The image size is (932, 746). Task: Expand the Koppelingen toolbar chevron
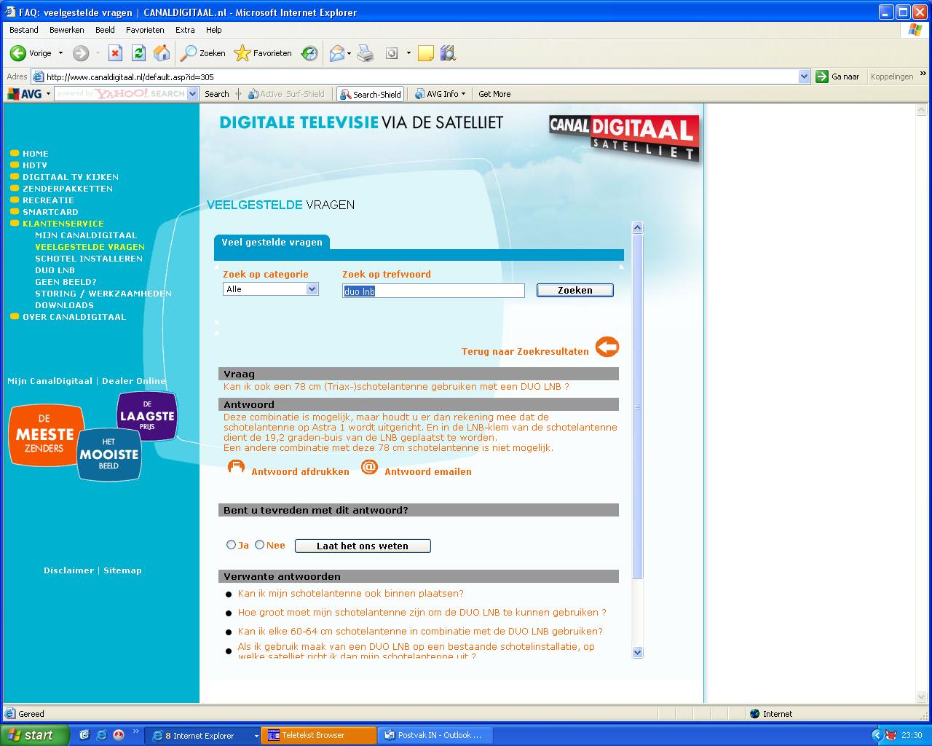pyautogui.click(x=923, y=74)
